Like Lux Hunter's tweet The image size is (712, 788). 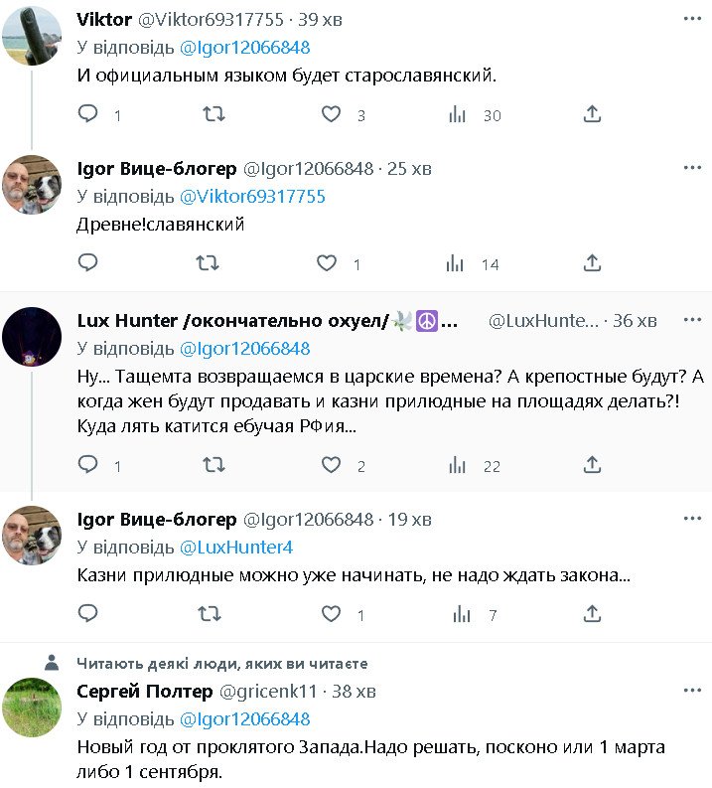click(x=332, y=465)
